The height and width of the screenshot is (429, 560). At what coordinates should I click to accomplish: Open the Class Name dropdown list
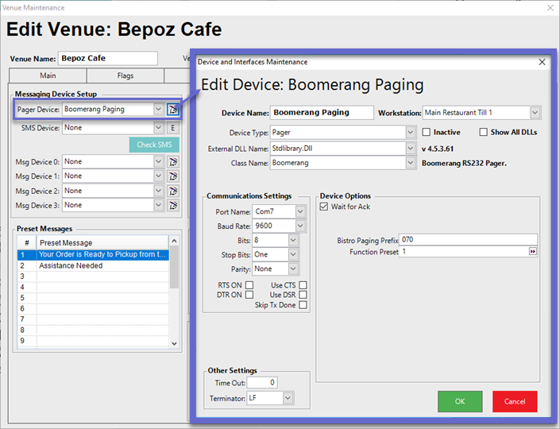tap(410, 163)
